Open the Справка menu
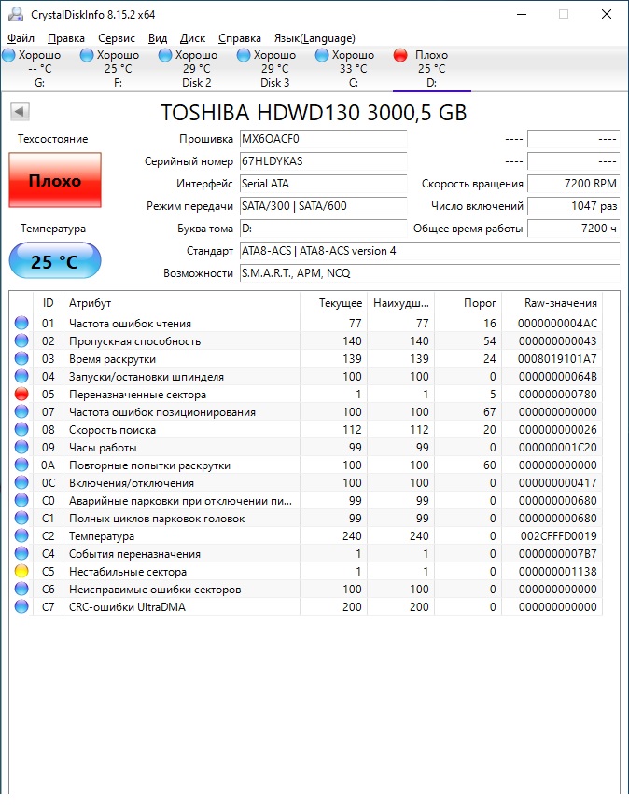 pos(240,38)
